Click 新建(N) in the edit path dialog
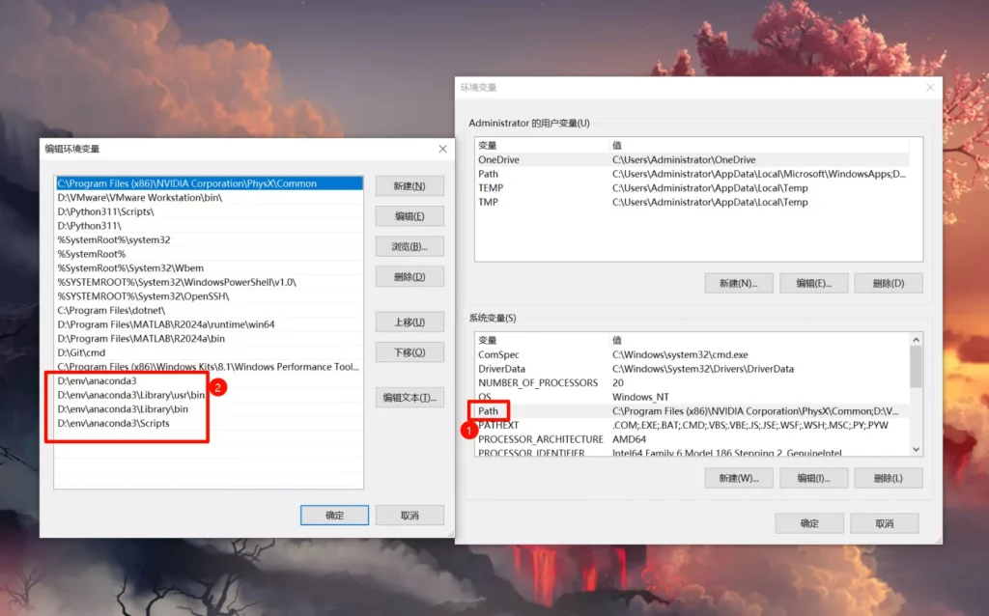Image resolution: width=989 pixels, height=616 pixels. click(410, 185)
